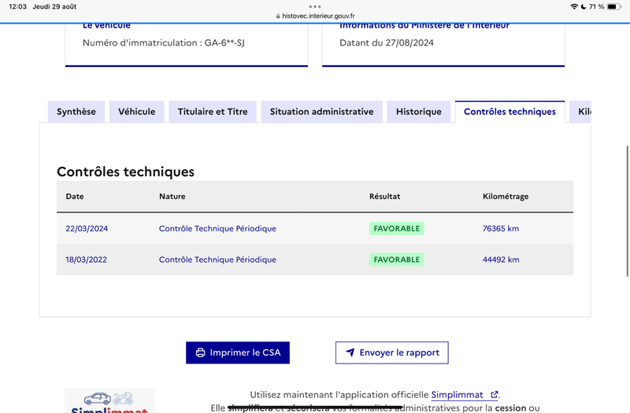Click the page scrollbar on the right
630x413 pixels.
[627, 211]
